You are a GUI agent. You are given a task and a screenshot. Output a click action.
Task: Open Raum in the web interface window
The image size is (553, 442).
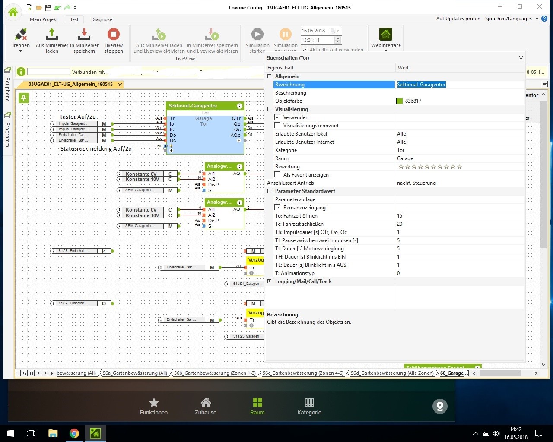(257, 406)
